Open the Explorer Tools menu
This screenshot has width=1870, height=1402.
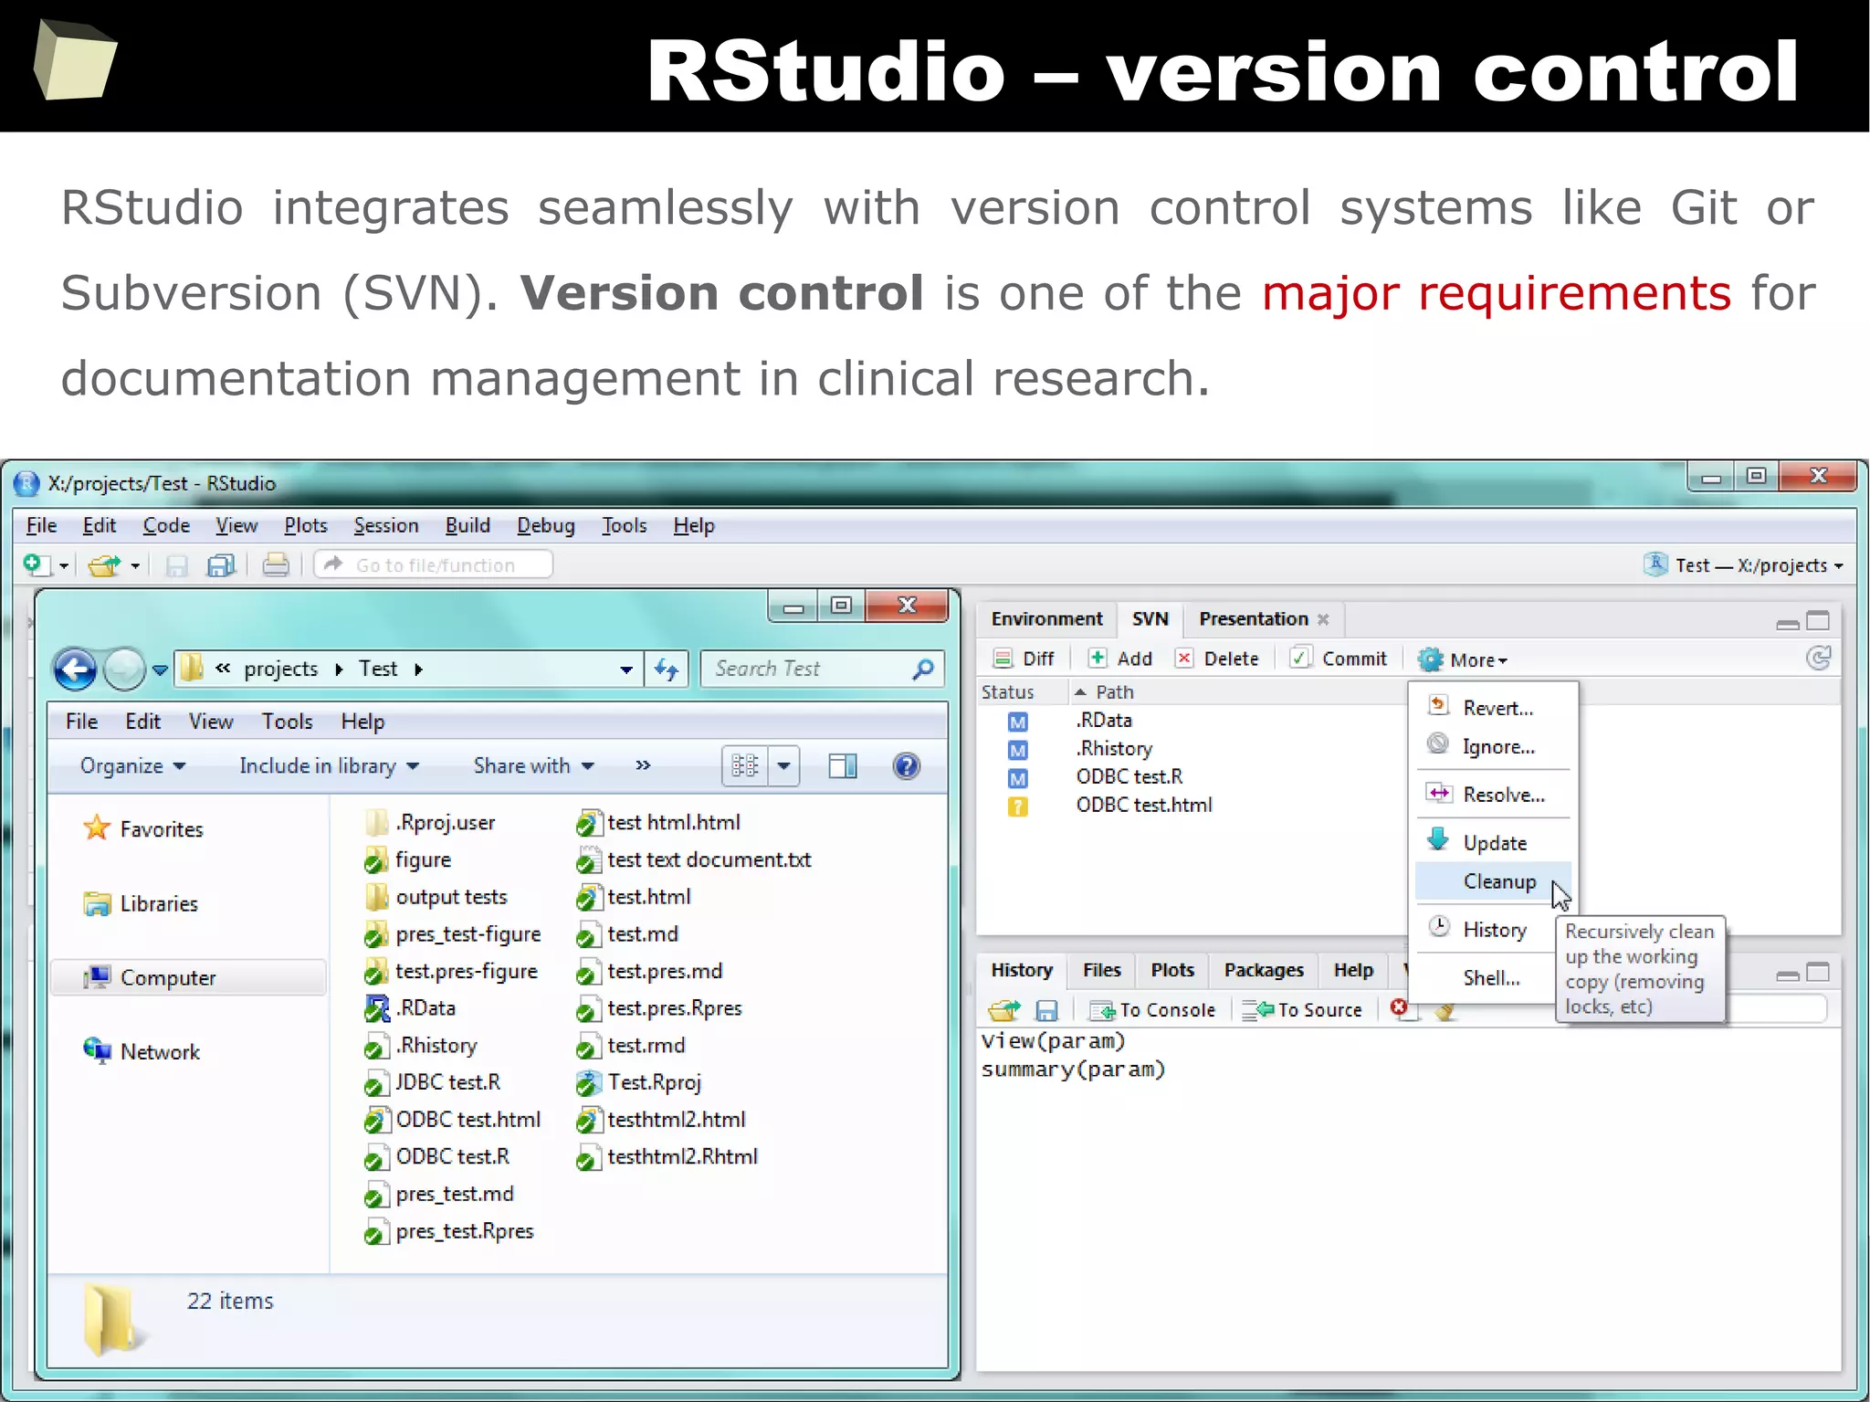[287, 722]
